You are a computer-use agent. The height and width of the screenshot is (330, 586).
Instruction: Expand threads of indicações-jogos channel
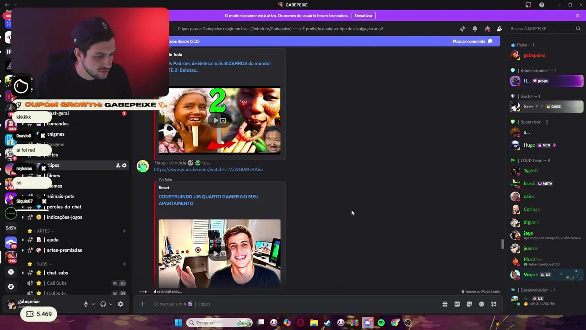pos(22,217)
